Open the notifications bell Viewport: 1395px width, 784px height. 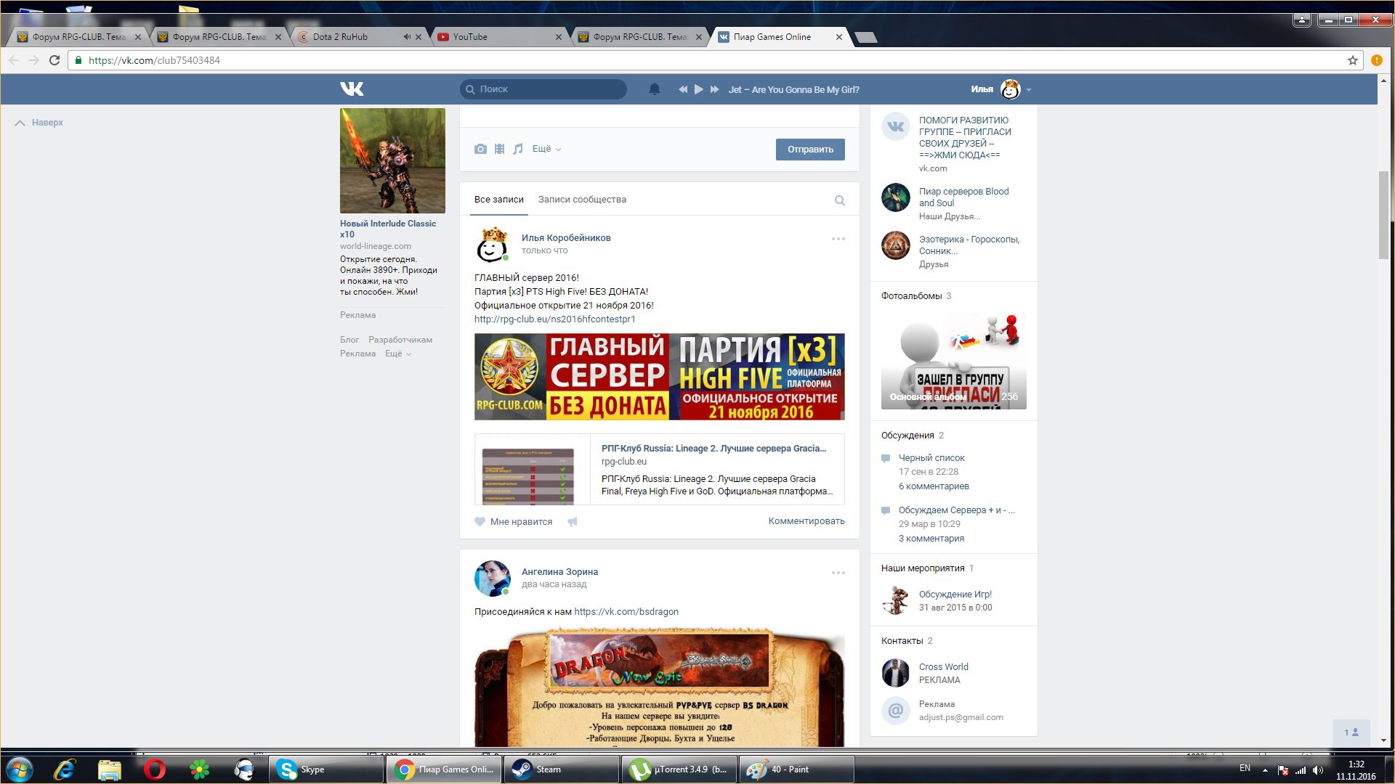(x=654, y=89)
